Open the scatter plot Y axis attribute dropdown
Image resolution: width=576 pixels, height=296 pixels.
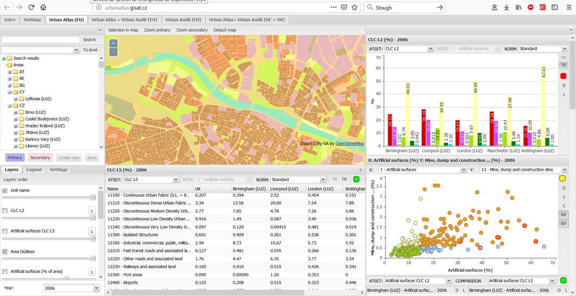565,170
